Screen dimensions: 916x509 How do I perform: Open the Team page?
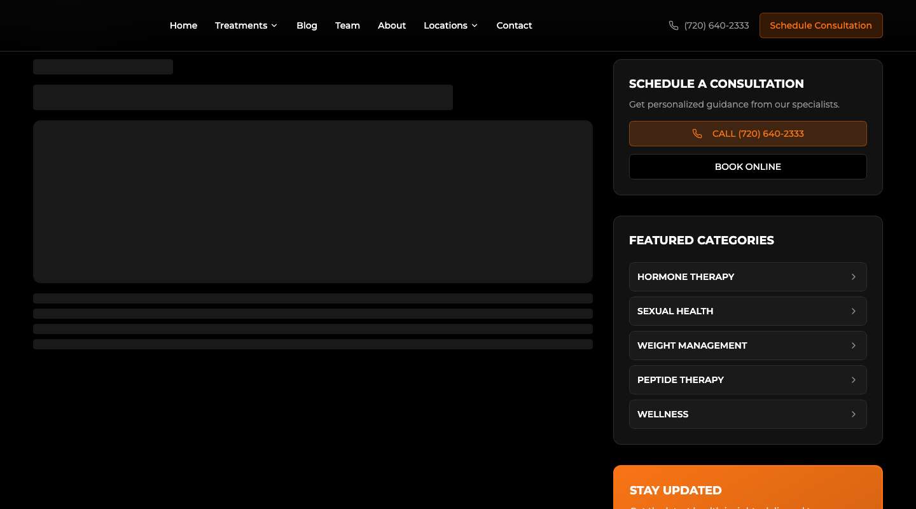(x=347, y=25)
